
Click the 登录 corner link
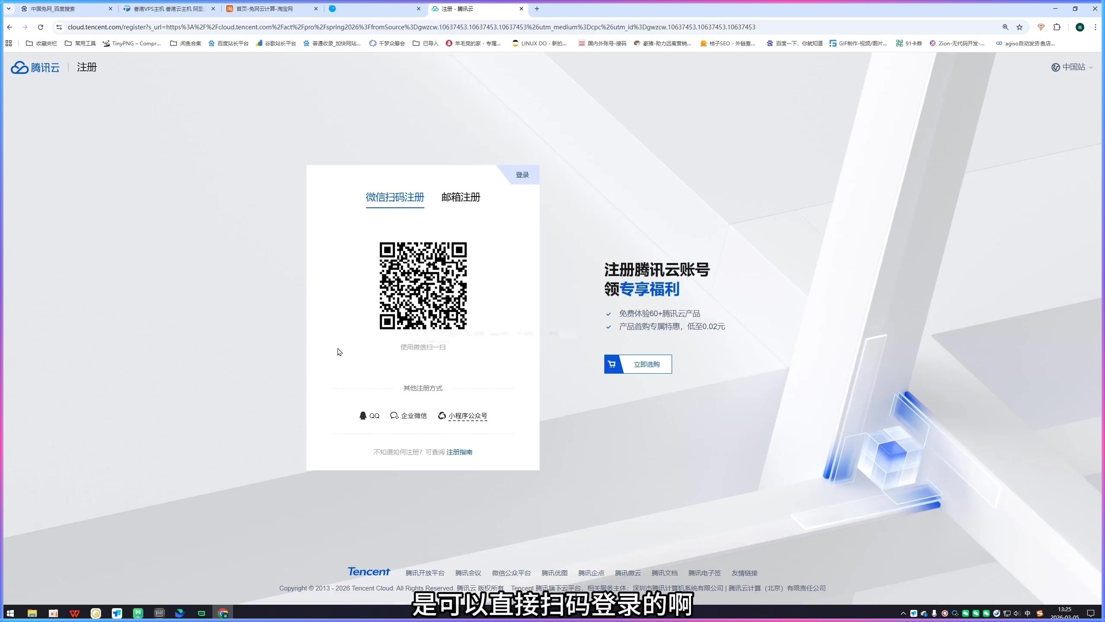pyautogui.click(x=522, y=175)
